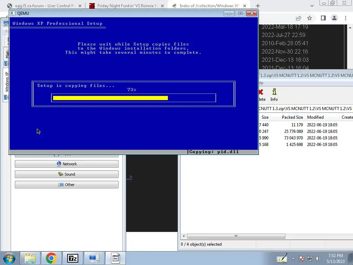
Task: Select the row with packed size 73 043 970
Action: tap(306, 138)
